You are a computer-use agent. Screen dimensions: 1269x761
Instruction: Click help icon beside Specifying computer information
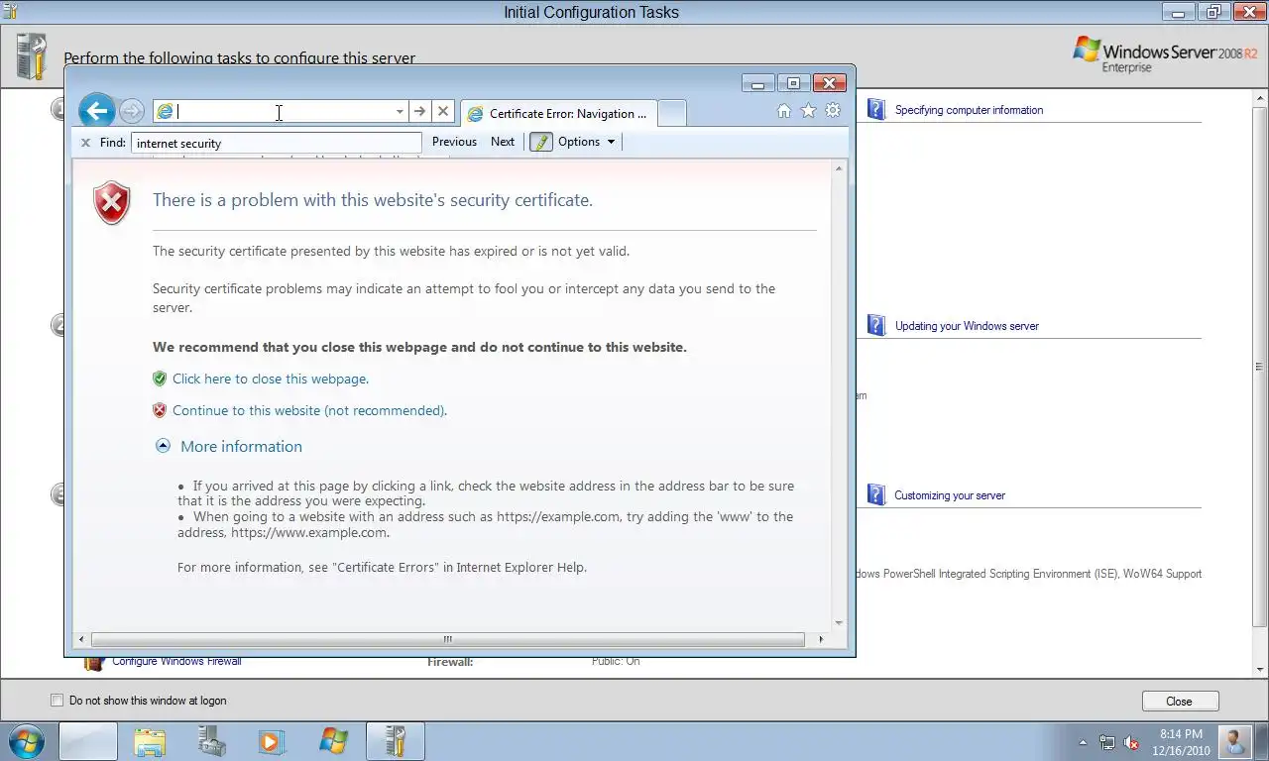[x=876, y=109]
